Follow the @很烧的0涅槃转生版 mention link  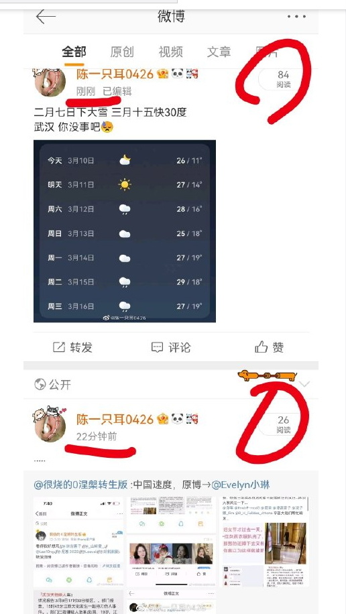[x=80, y=485]
